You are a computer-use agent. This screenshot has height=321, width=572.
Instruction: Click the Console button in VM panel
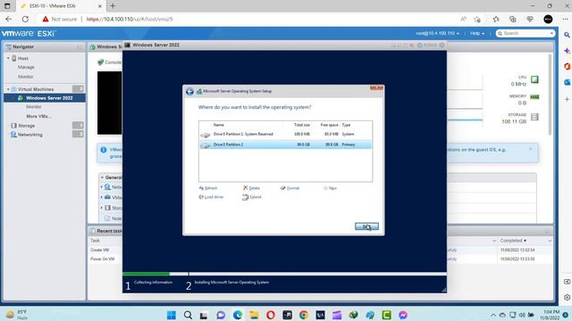coord(110,62)
